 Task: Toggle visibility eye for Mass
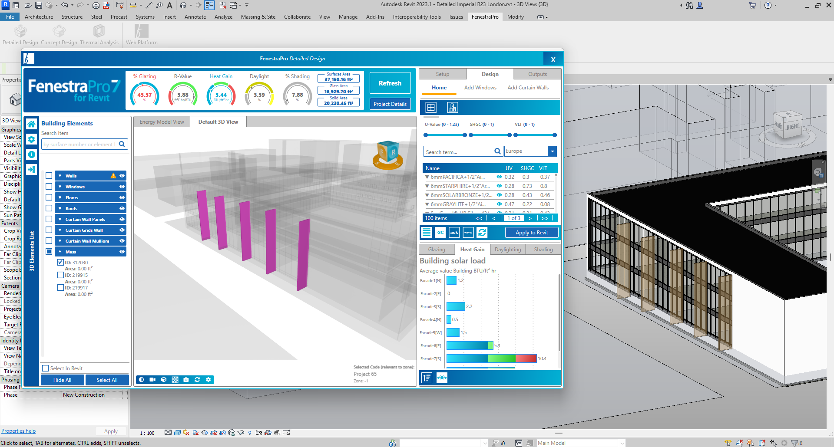pos(122,252)
